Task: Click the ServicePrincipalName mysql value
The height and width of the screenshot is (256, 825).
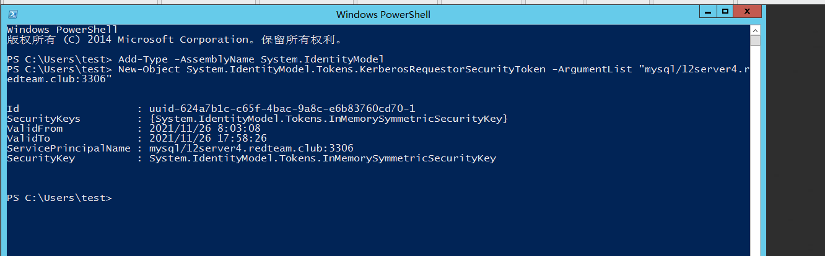Action: pos(251,148)
